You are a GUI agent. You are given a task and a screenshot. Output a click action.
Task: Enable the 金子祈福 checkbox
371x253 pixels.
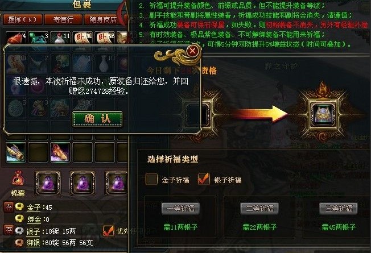pyautogui.click(x=151, y=179)
